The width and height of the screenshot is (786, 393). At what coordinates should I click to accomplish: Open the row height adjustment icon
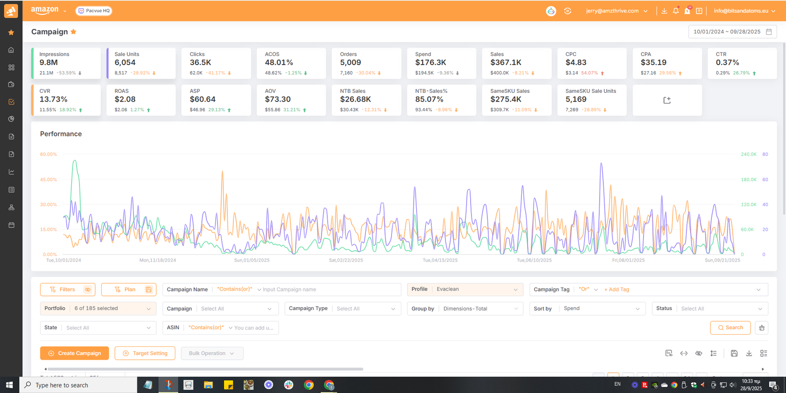point(713,353)
